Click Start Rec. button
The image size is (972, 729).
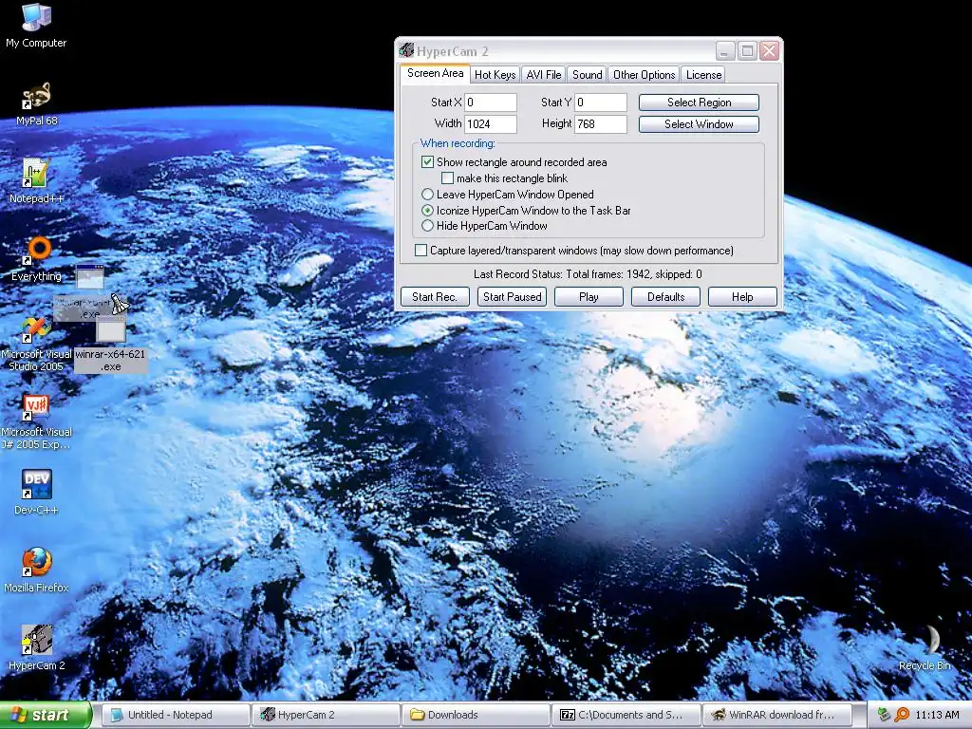[435, 297]
